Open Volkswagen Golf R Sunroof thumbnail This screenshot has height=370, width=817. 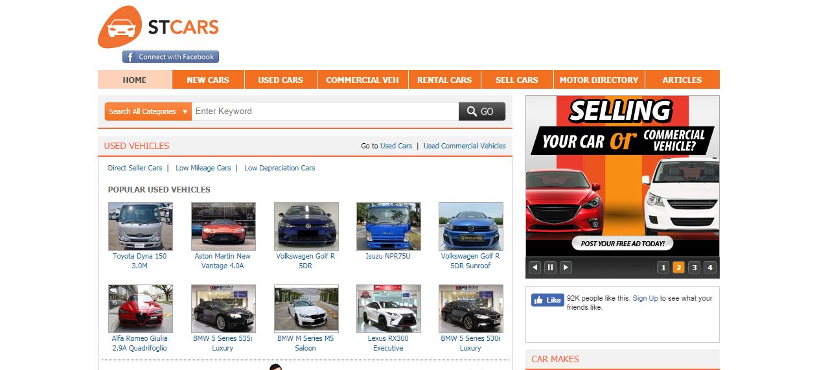471,226
